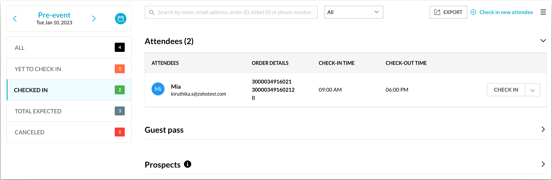The width and height of the screenshot is (552, 180).
Task: Click the Prospects info icon
Action: coord(188,164)
